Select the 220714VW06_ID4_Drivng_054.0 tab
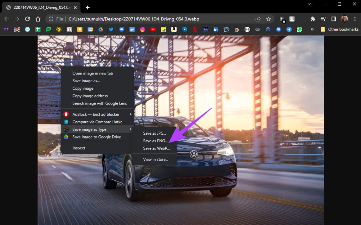The height and width of the screenshot is (225, 361). [42, 8]
